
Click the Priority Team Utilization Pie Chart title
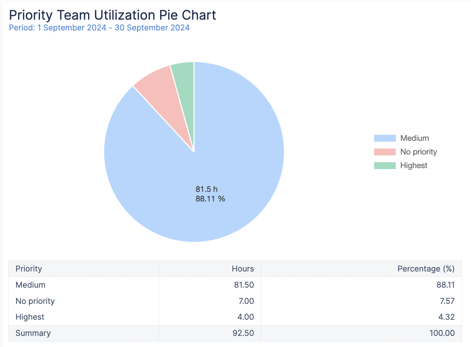(x=113, y=15)
